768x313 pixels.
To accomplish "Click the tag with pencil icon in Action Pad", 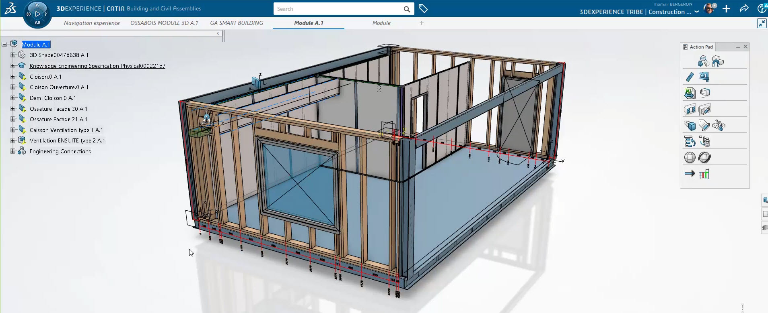I will point(704,126).
